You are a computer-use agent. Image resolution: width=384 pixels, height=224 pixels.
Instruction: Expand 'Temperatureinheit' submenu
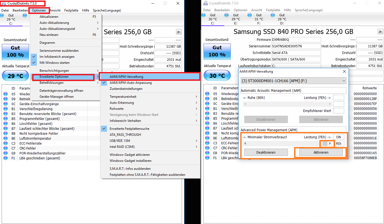tap(150, 97)
